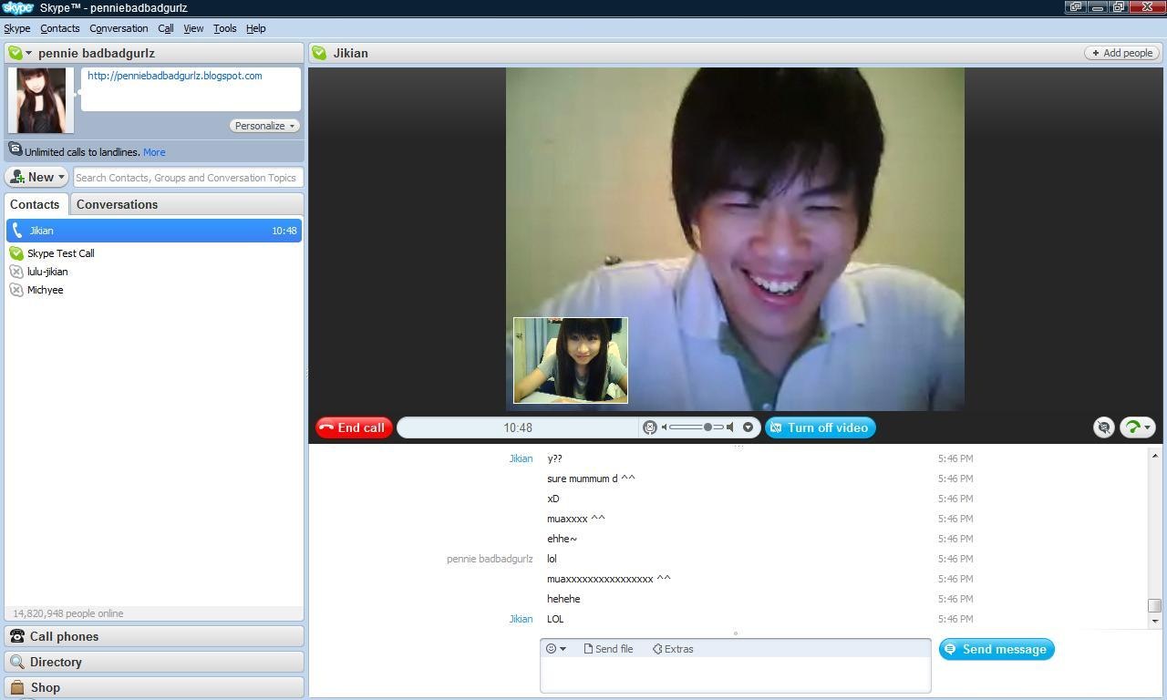The height and width of the screenshot is (700, 1167).
Task: Click the 'muaxxxxxxxxxxxxxxxxx ^^' chat message
Action: point(609,579)
